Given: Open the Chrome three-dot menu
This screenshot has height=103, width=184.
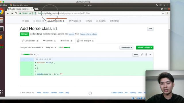Looking at the screenshot, I should coord(167,13).
